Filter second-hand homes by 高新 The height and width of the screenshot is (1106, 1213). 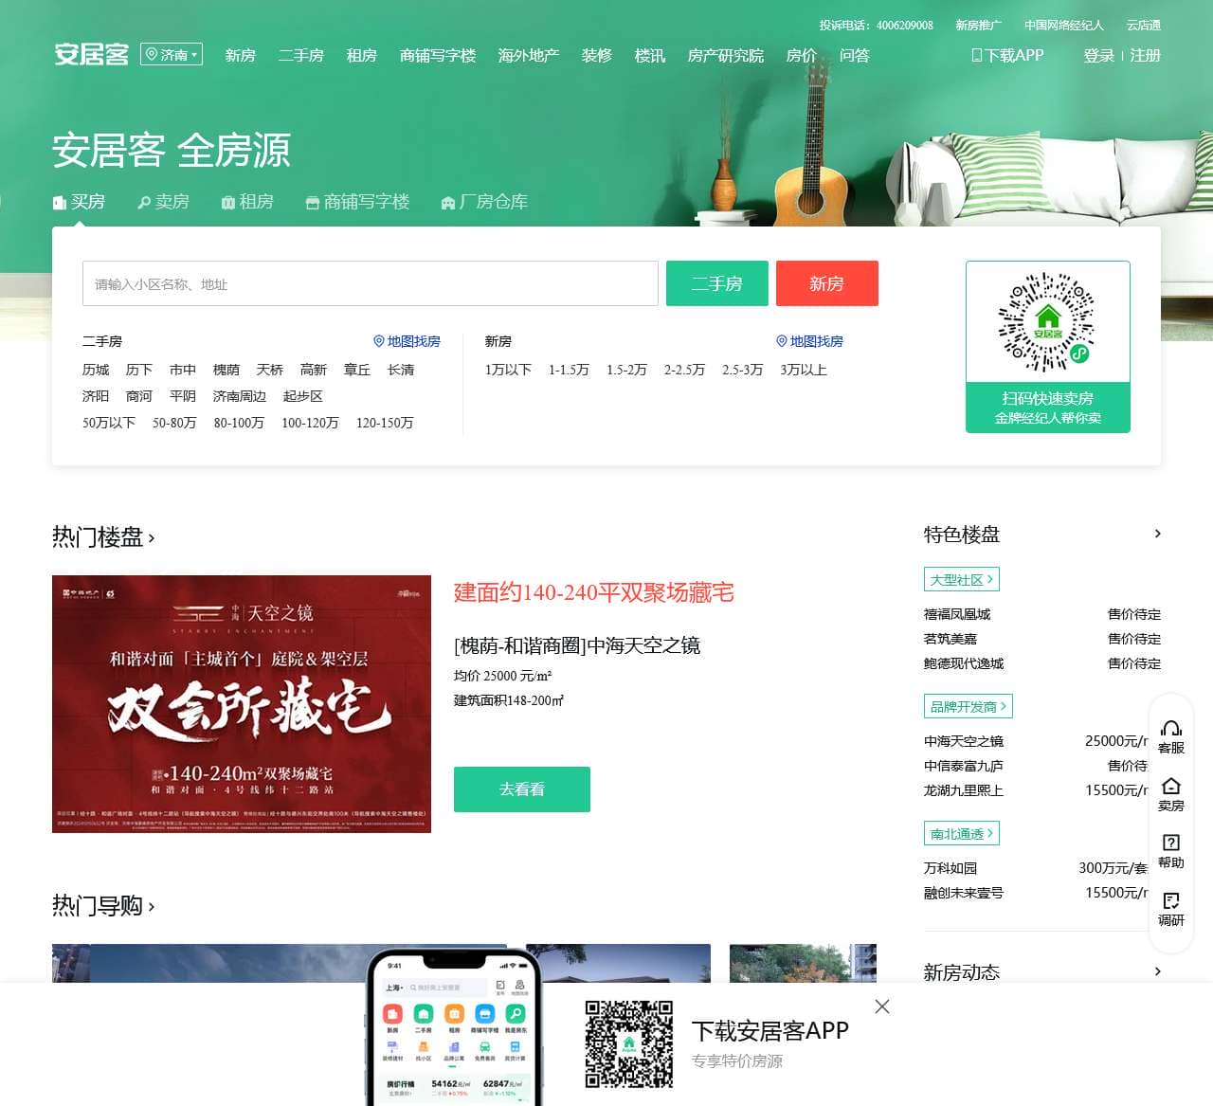(314, 370)
